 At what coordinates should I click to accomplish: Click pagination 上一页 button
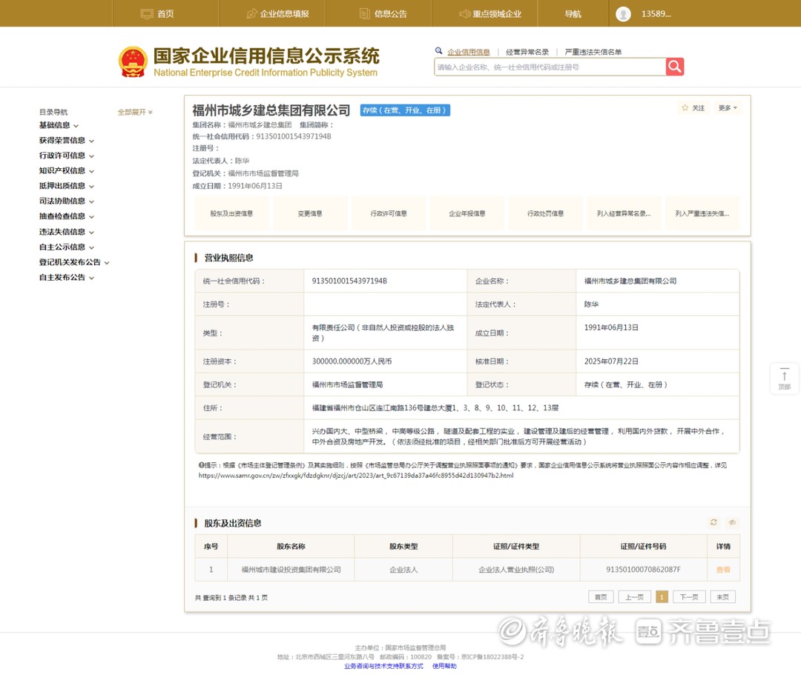(x=634, y=597)
